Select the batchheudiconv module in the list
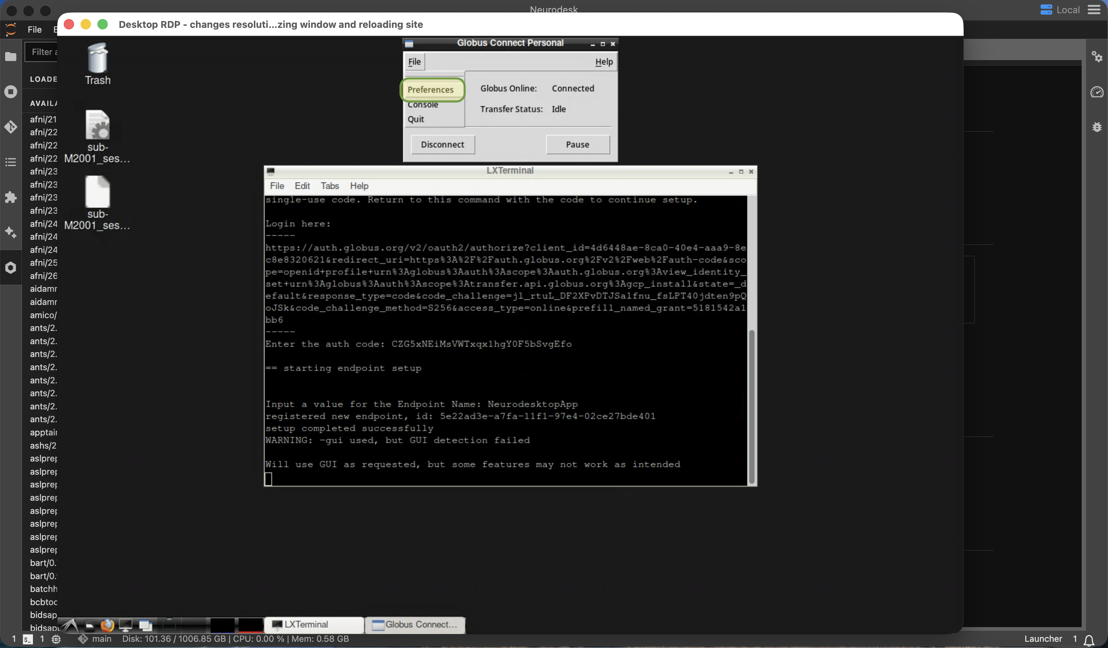Screen dimensions: 1108x648 43,589
